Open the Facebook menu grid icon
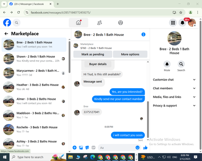Screen dimensions: 202x161 coord(173,23)
